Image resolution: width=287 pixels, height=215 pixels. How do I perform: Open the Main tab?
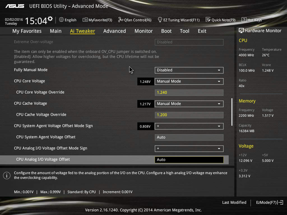(56, 31)
